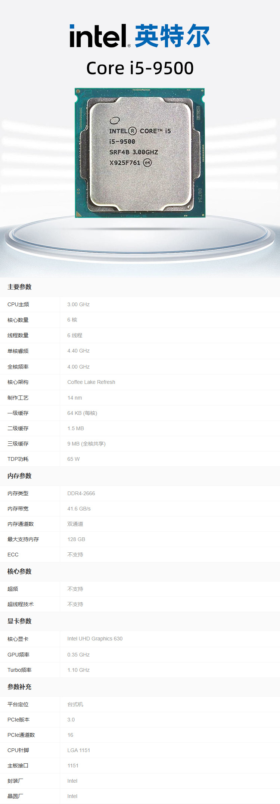The width and height of the screenshot is (280, 804).
Task: Select the 0.35 GHz value
Action: point(78,655)
